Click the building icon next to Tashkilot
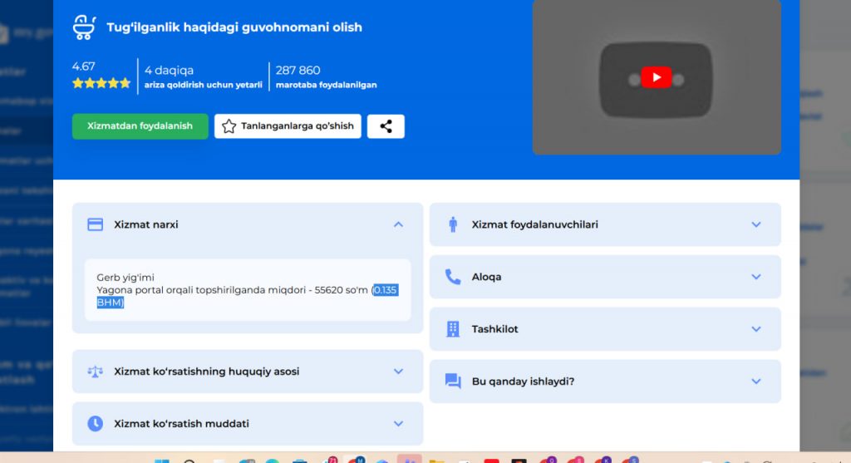Viewport: 851px width, 463px height. 453,329
